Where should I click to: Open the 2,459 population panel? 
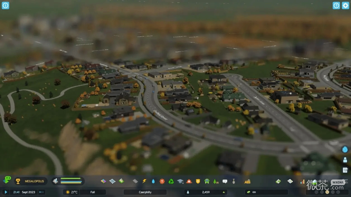tap(206, 192)
